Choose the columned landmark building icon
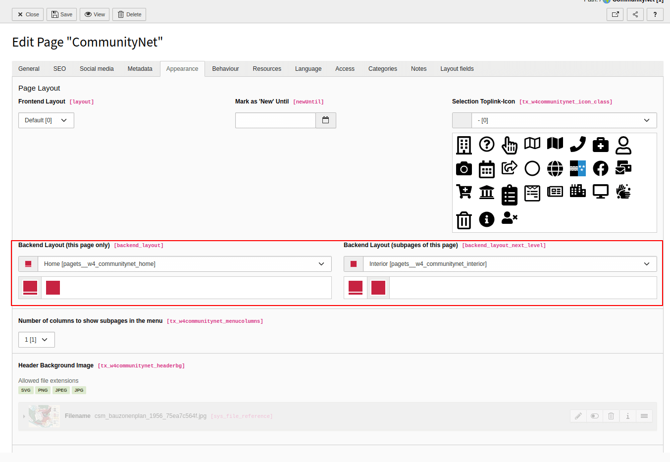Image resolution: width=670 pixels, height=462 pixels. click(x=487, y=192)
